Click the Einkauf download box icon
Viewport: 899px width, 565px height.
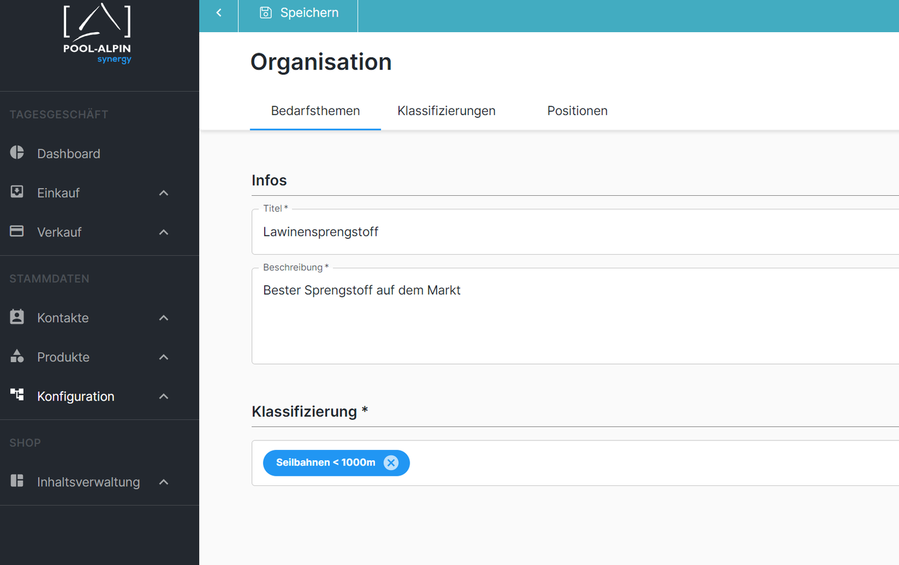(x=17, y=192)
